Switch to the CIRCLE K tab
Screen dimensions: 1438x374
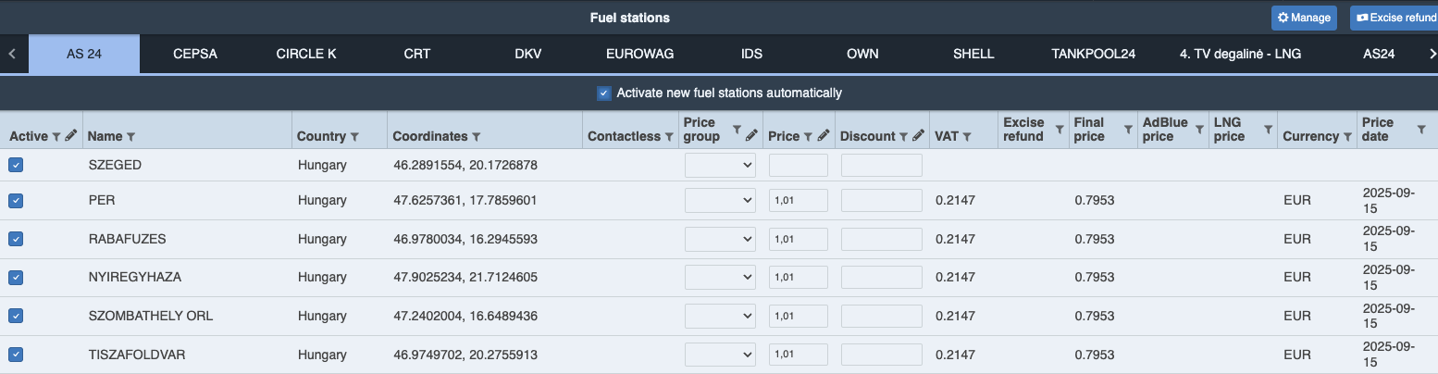tap(306, 54)
